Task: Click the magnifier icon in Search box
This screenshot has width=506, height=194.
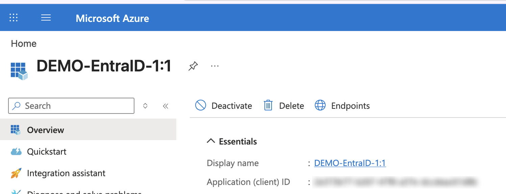Action: point(16,106)
